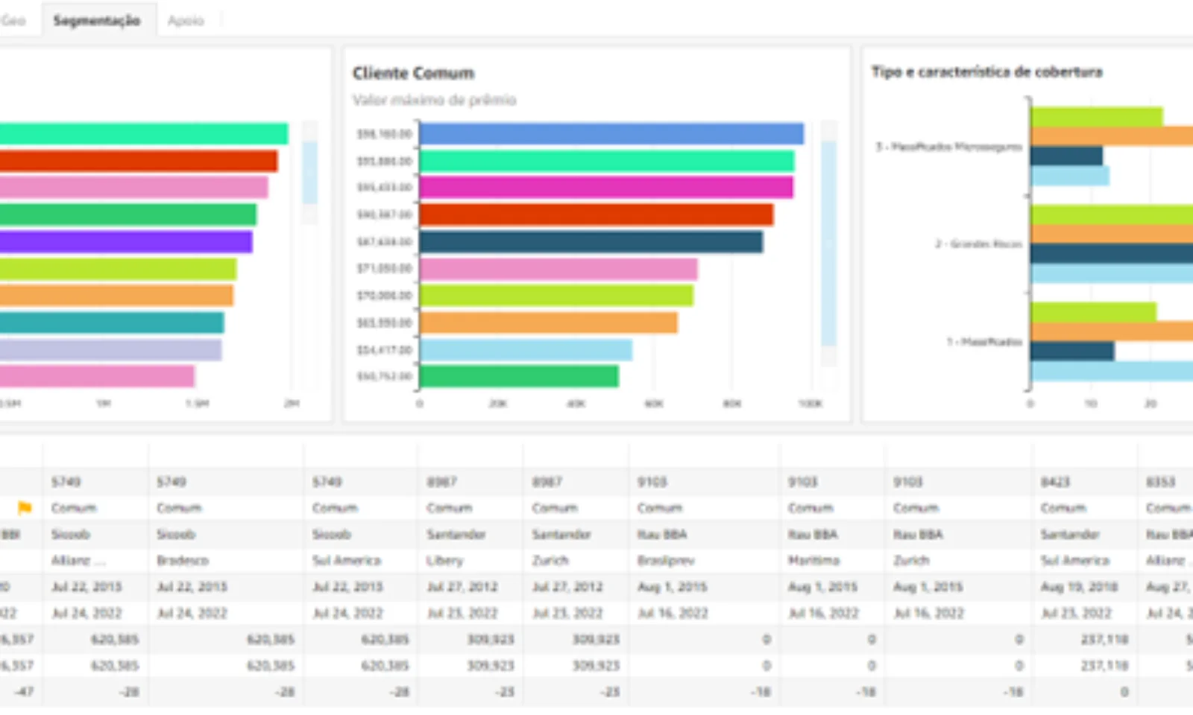Click the Maritima cell in the table

[x=813, y=560]
